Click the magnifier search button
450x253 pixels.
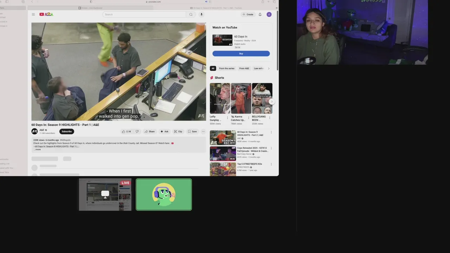coord(191,14)
